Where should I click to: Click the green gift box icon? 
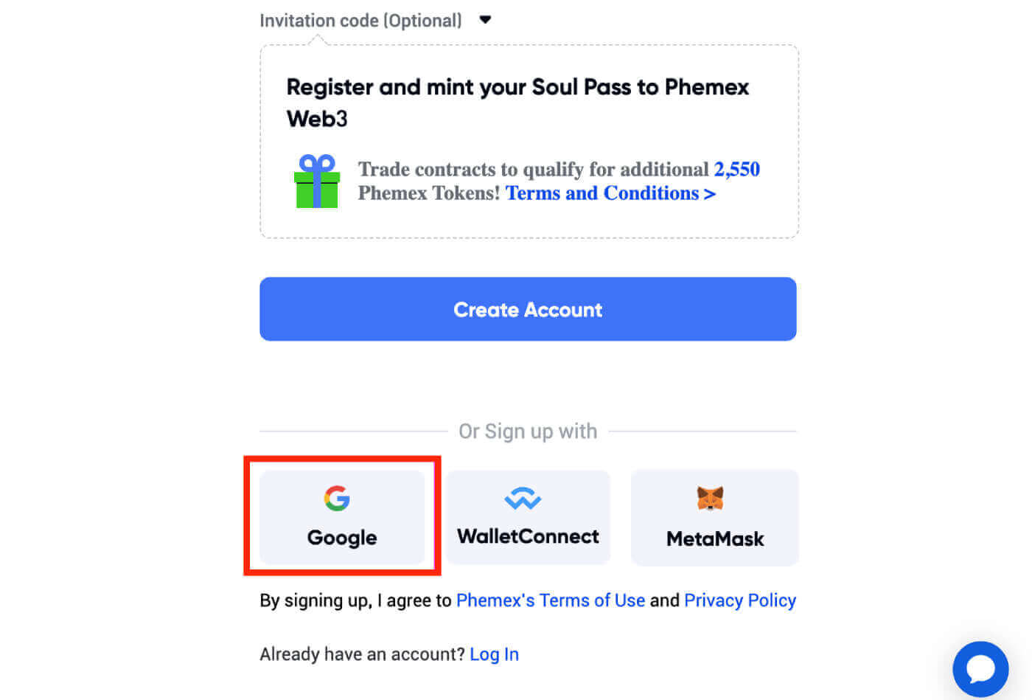tap(316, 182)
